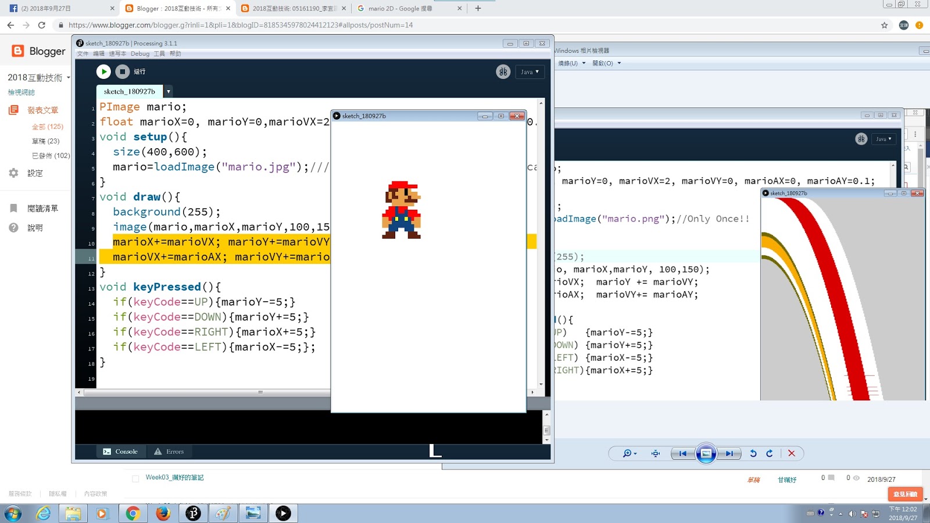Image resolution: width=930 pixels, height=523 pixels.
Task: Open Paint from the taskbar
Action: [x=223, y=513]
